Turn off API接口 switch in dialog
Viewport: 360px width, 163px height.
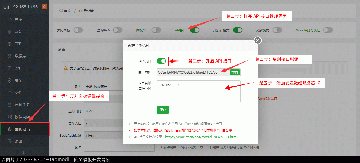pyautogui.click(x=161, y=61)
